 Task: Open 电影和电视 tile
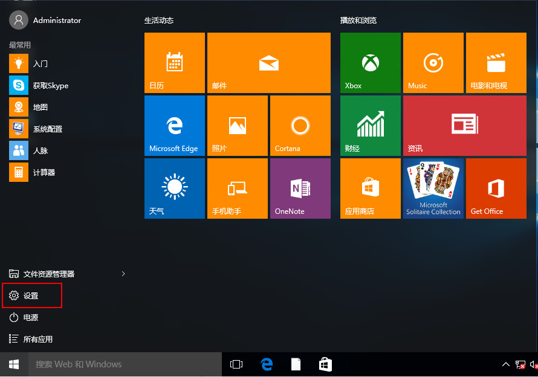[496, 63]
